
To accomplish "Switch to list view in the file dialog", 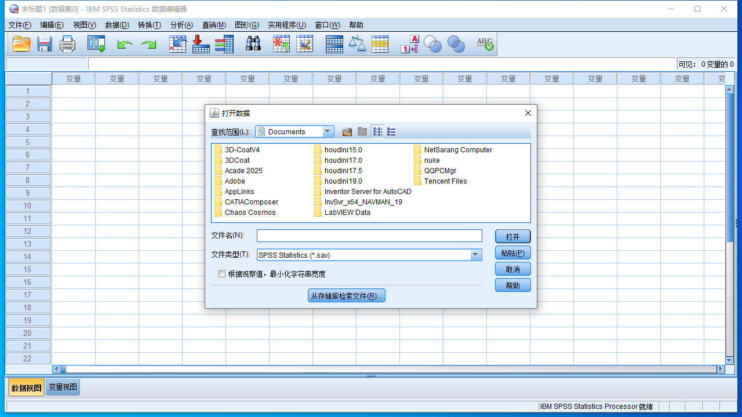I will (391, 131).
